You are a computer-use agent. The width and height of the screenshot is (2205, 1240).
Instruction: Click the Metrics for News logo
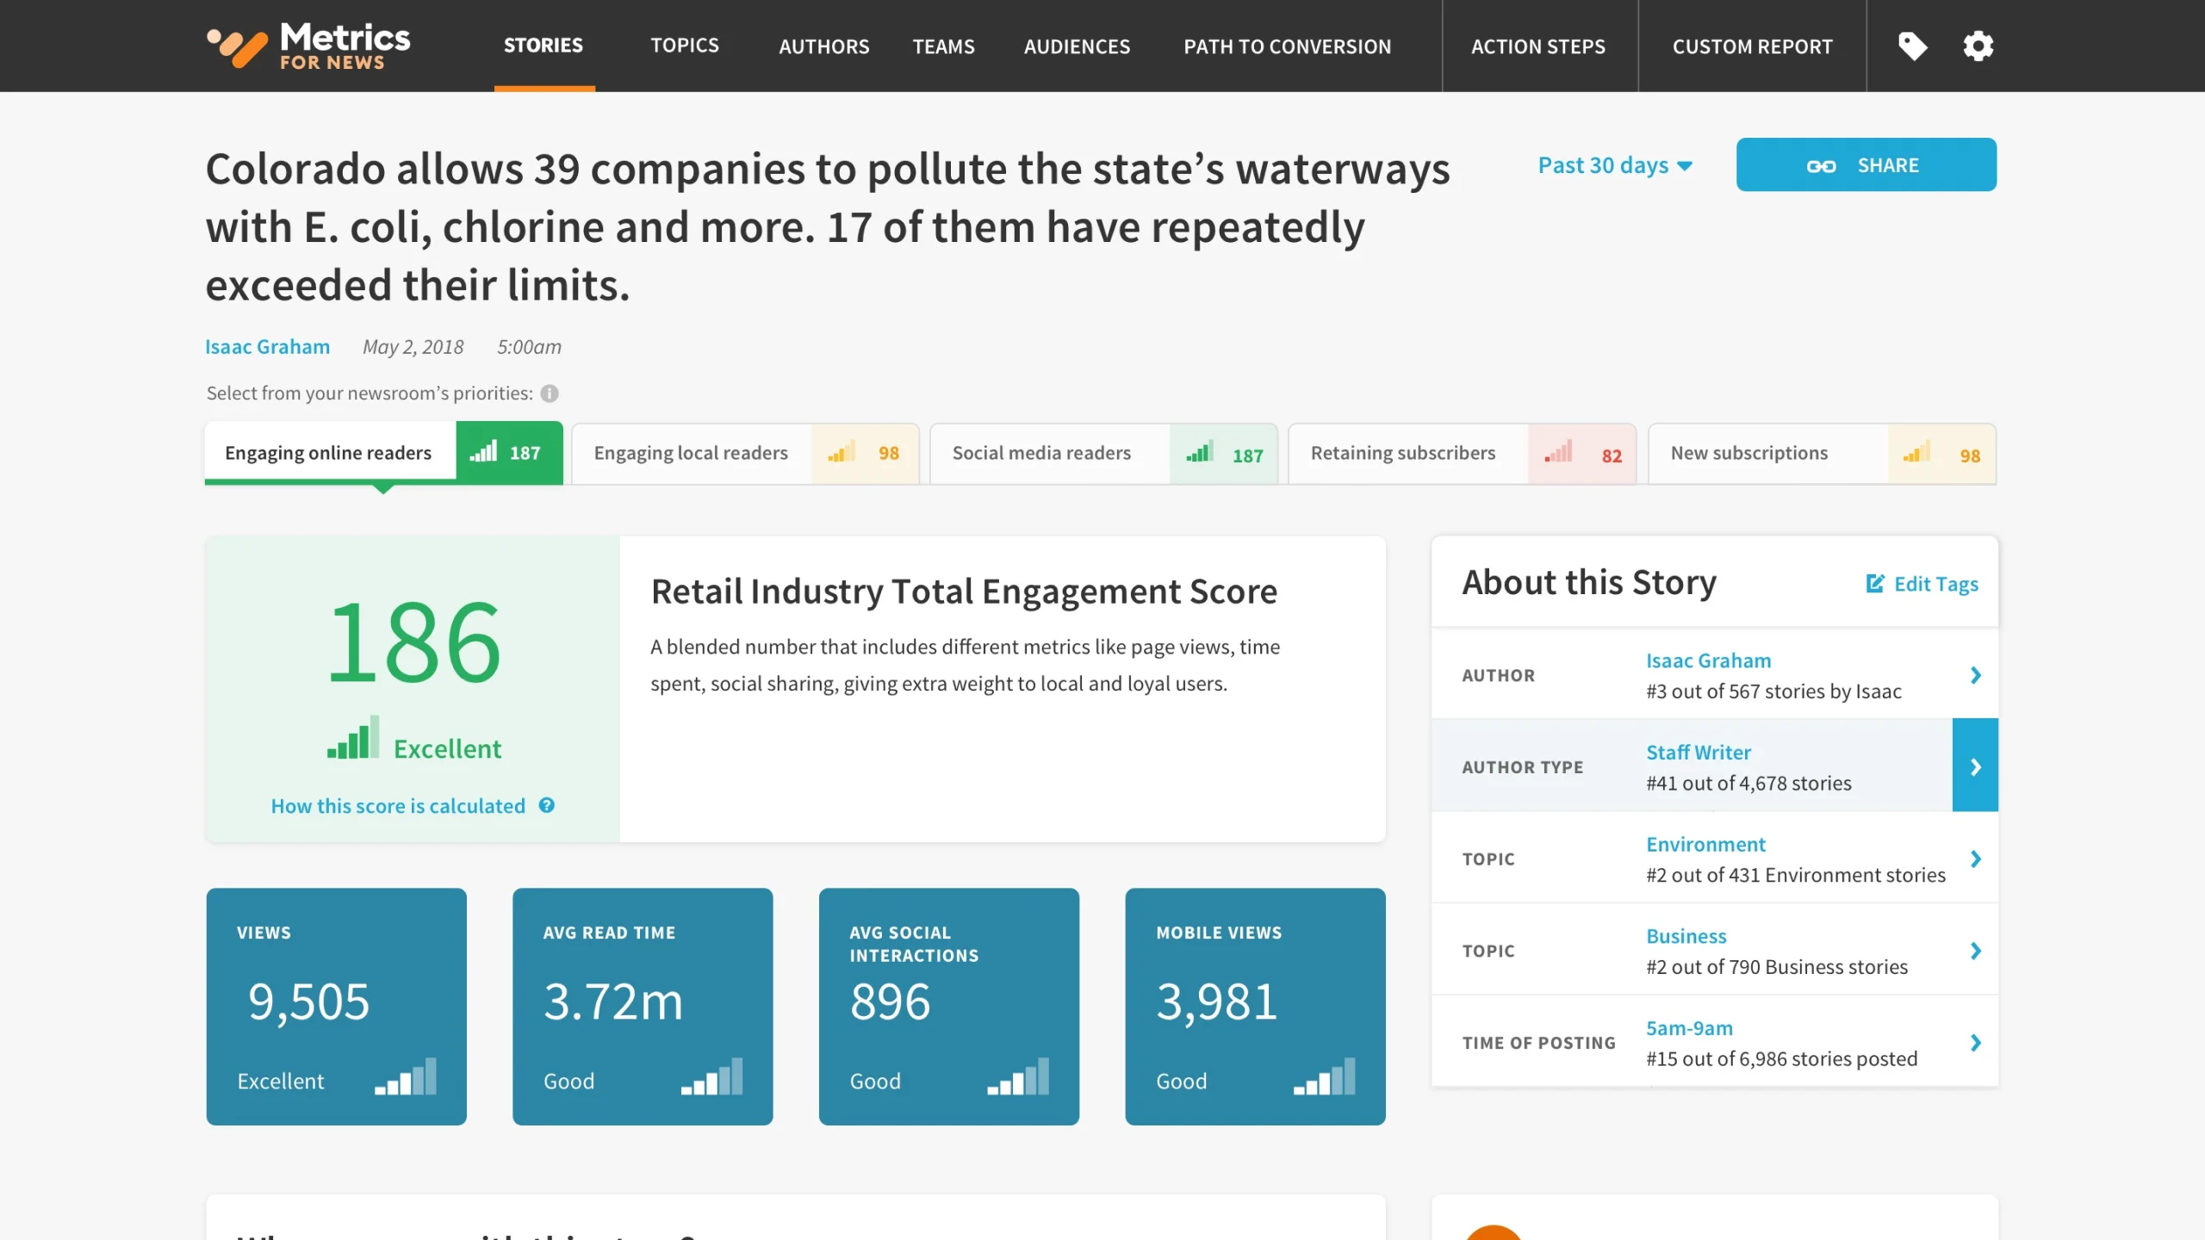[x=308, y=46]
